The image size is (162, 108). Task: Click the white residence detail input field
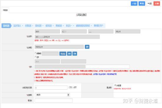coord(108,67)
